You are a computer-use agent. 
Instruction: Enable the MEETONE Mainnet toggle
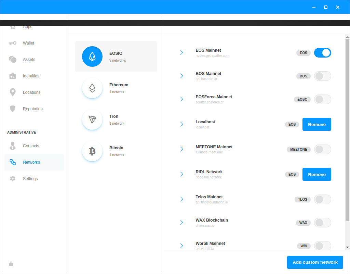click(x=323, y=149)
